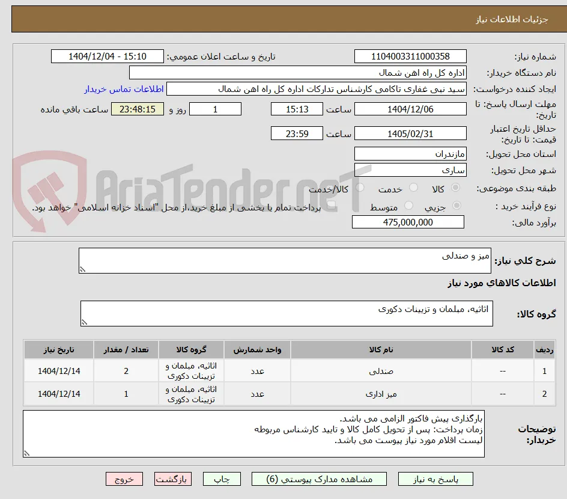Click the general description box 'میز و صندلی'
The width and height of the screenshot is (567, 499).
click(285, 260)
